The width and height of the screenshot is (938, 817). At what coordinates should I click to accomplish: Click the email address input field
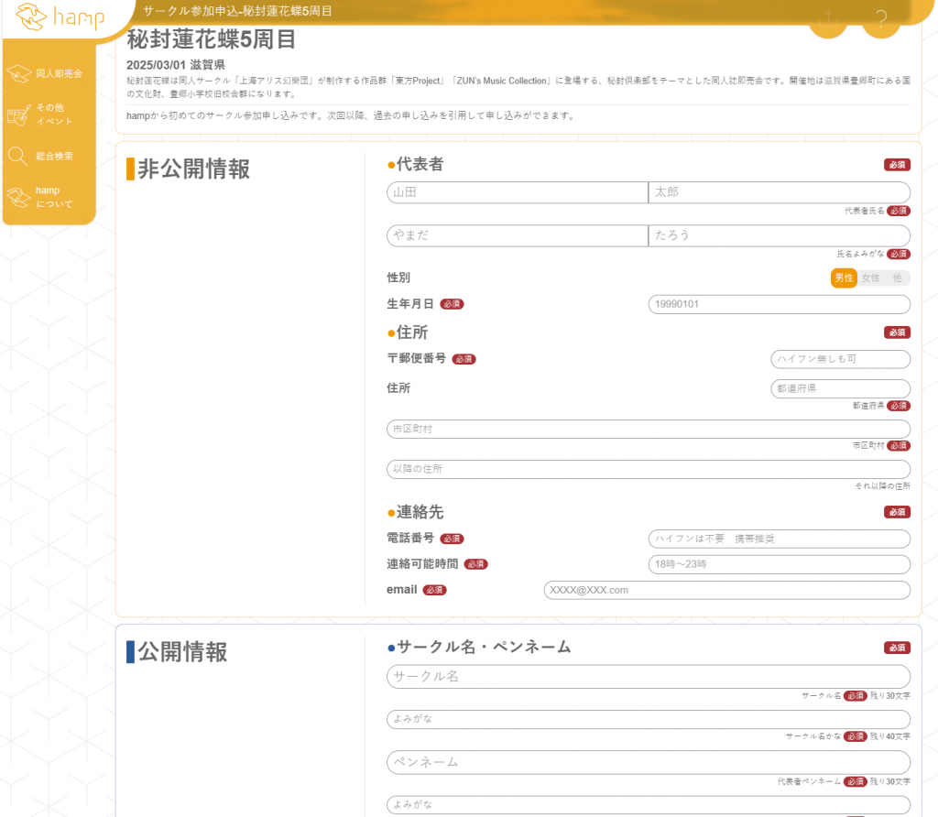tap(726, 590)
